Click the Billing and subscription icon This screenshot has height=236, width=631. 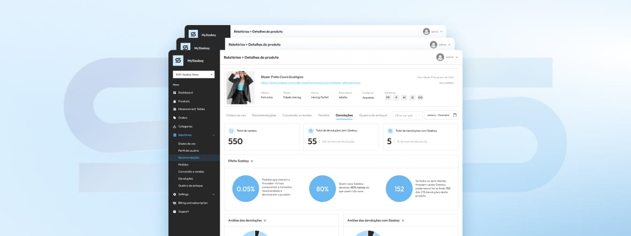pos(175,203)
